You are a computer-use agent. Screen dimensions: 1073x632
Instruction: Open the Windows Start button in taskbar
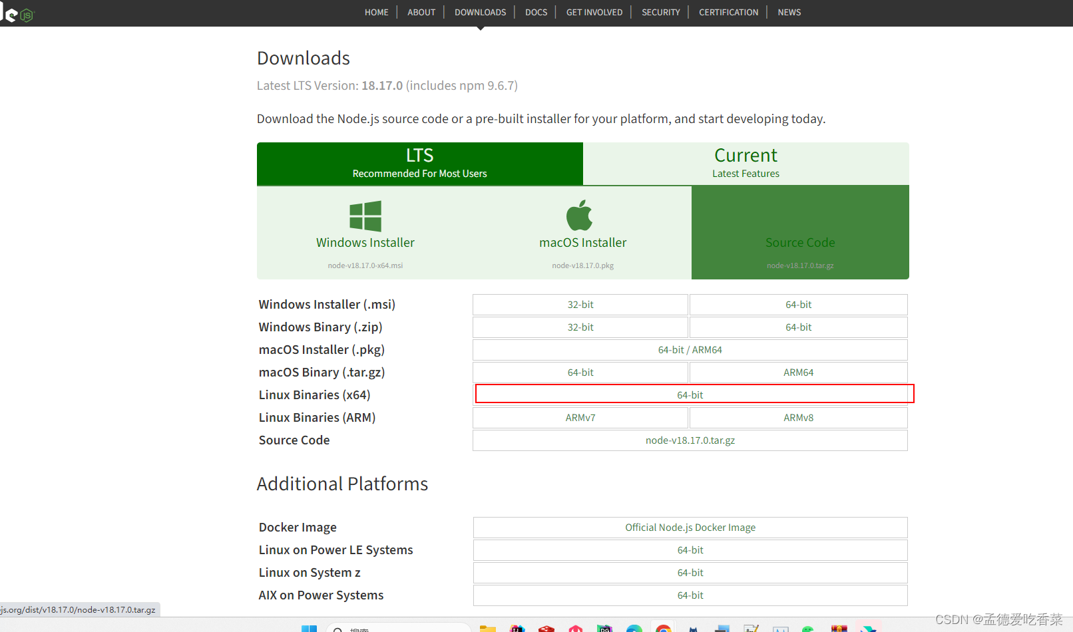tap(309, 629)
